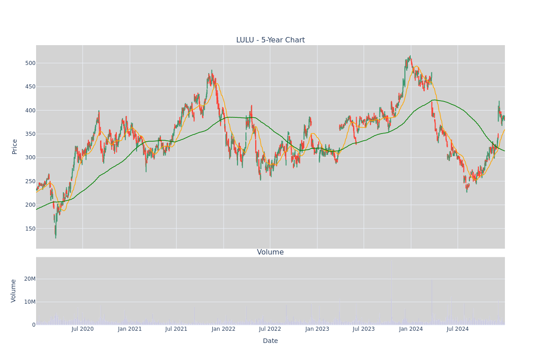
Task: Click the "Jul 2024" date tick
Action: 458,329
